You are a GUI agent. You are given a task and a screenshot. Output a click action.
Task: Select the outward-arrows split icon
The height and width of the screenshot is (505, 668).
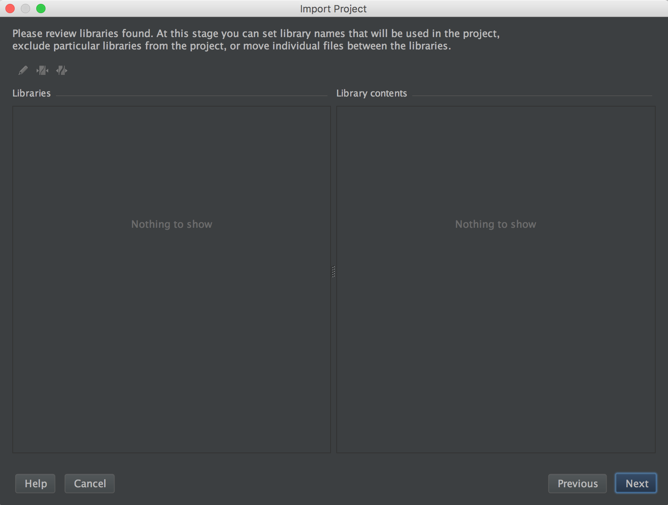tap(62, 70)
